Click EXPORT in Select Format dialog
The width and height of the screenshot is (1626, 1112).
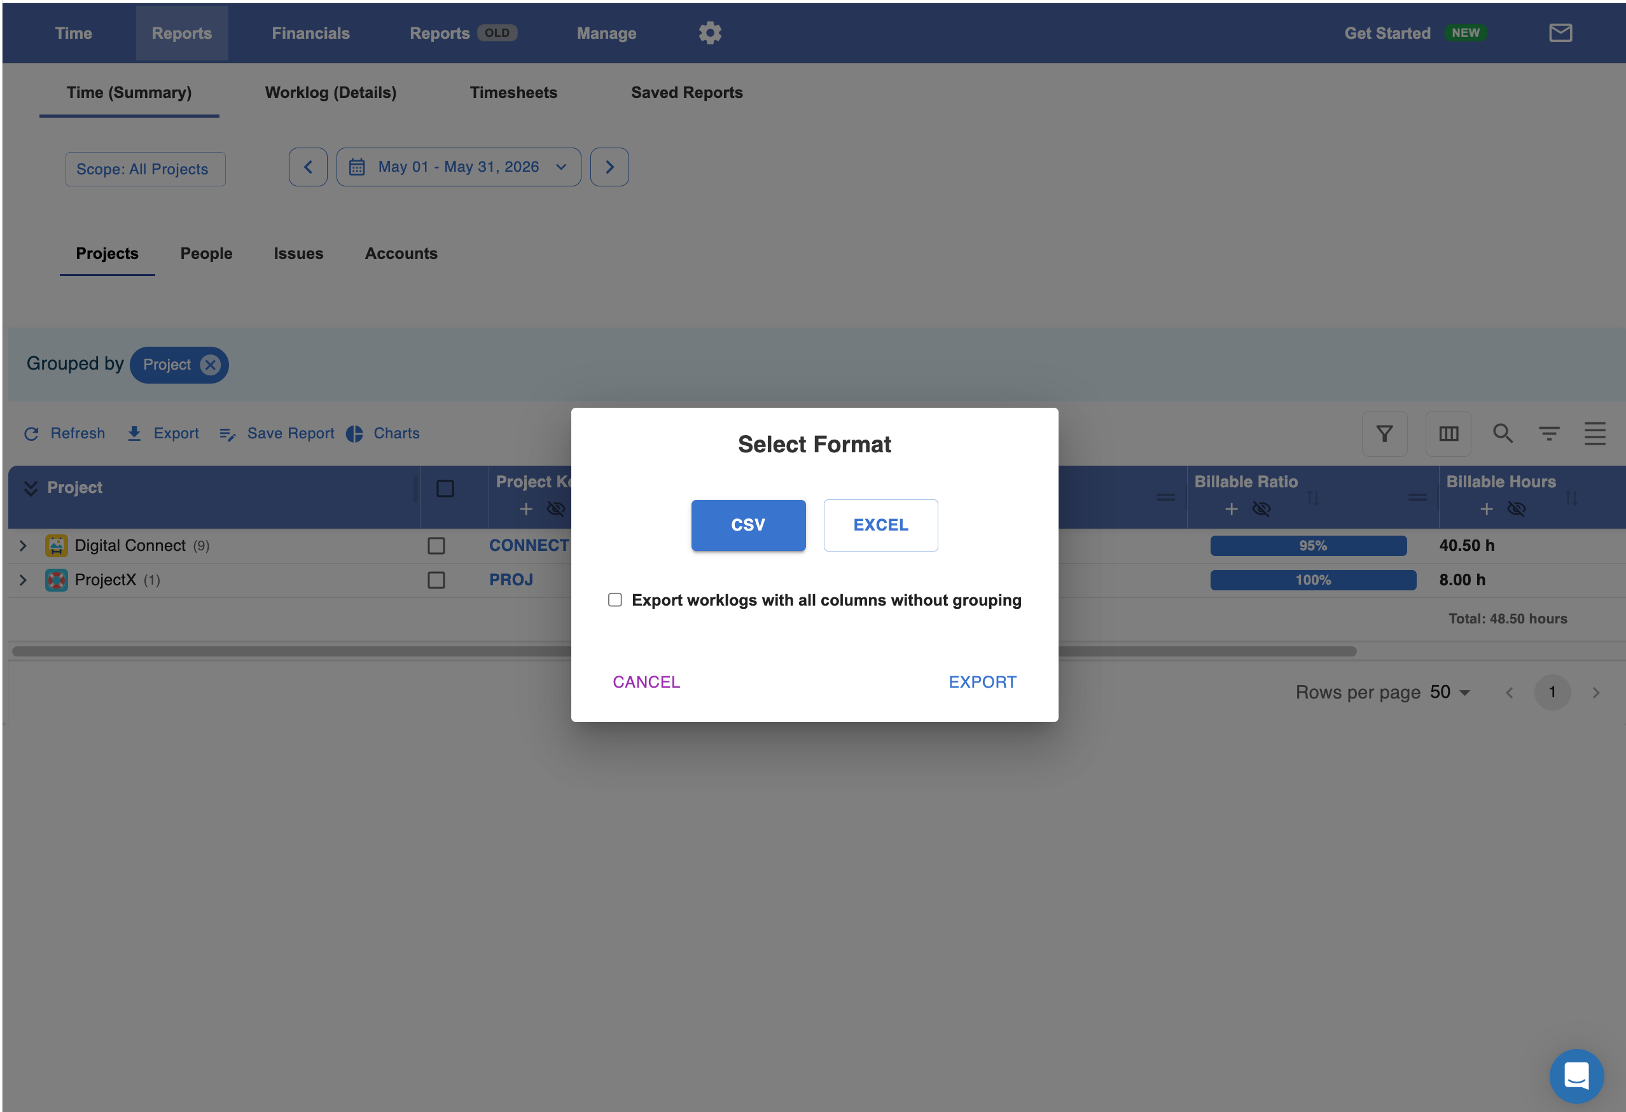coord(982,681)
